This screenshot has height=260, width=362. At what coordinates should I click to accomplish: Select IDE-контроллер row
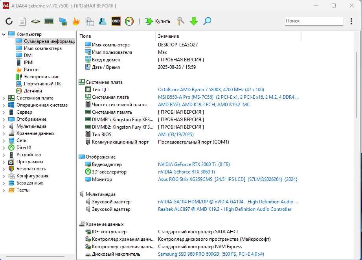coord(189,232)
